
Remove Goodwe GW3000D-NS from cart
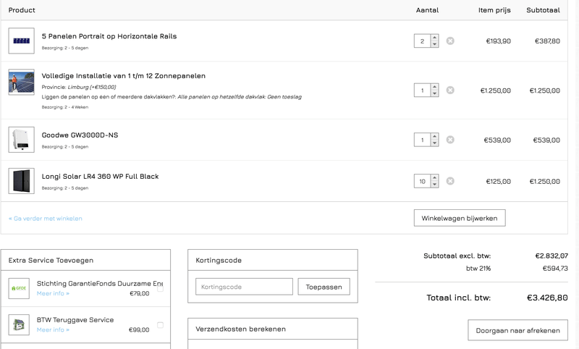point(450,140)
